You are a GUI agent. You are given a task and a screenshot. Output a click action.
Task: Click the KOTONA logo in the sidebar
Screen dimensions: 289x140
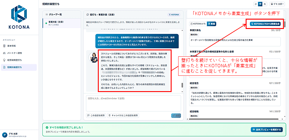click(19, 17)
